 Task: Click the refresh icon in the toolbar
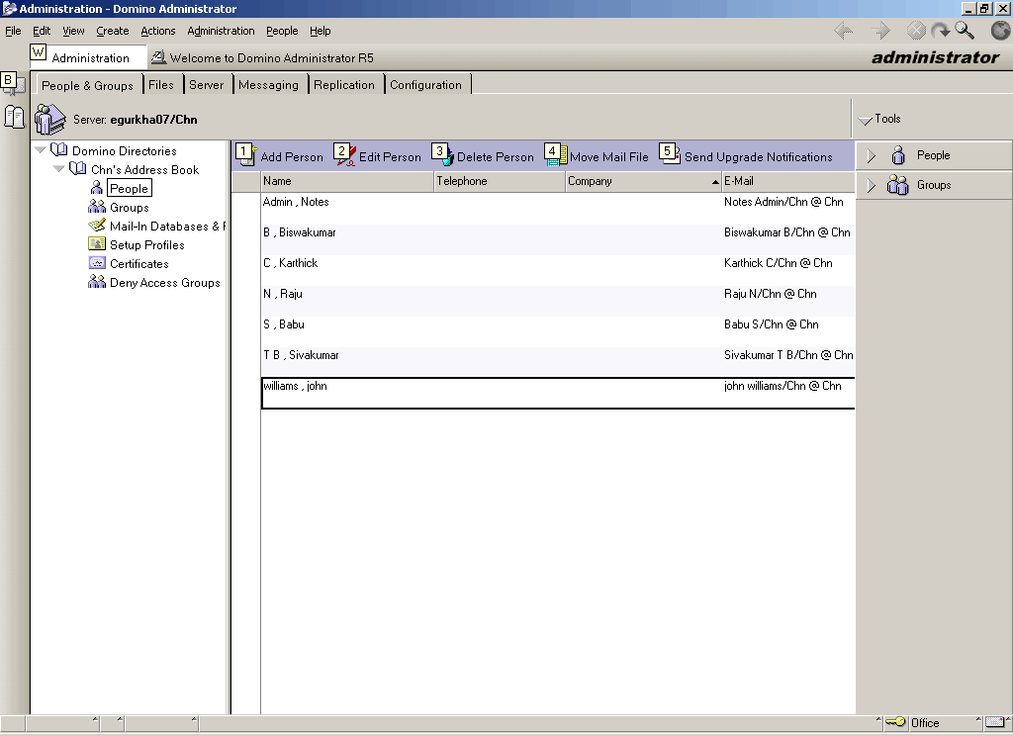(940, 31)
